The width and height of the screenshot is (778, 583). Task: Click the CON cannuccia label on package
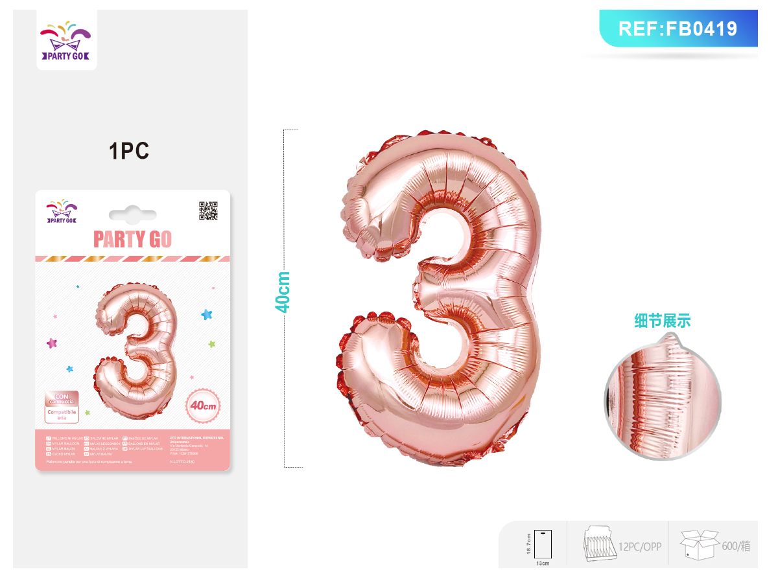click(62, 398)
